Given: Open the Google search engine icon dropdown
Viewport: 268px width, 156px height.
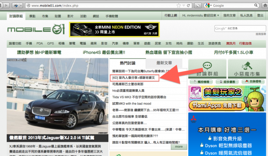Looking at the screenshot, I should click(209, 5).
